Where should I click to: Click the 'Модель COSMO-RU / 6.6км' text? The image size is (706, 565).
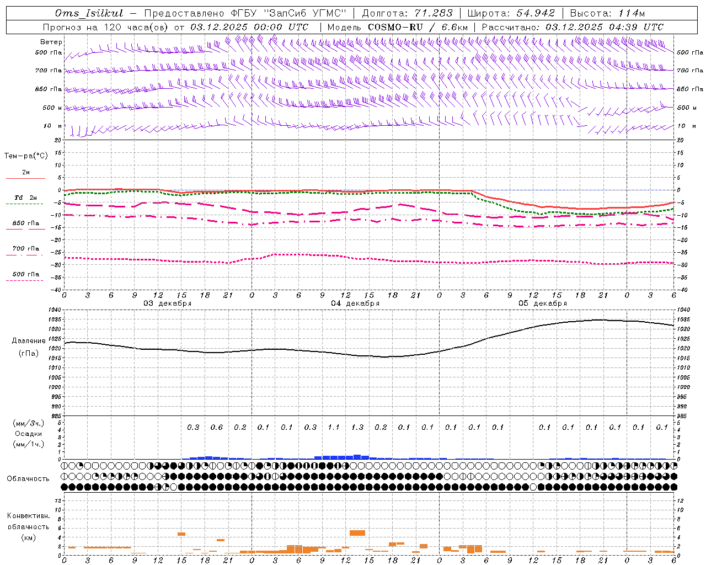pos(398,27)
